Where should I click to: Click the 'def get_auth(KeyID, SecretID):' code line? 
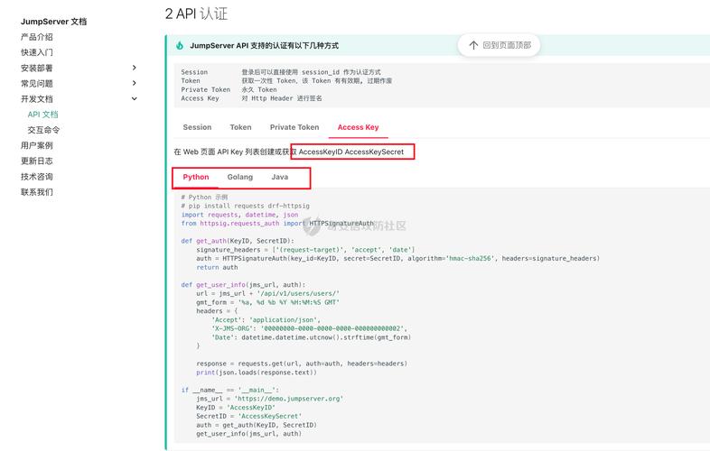pyautogui.click(x=238, y=241)
